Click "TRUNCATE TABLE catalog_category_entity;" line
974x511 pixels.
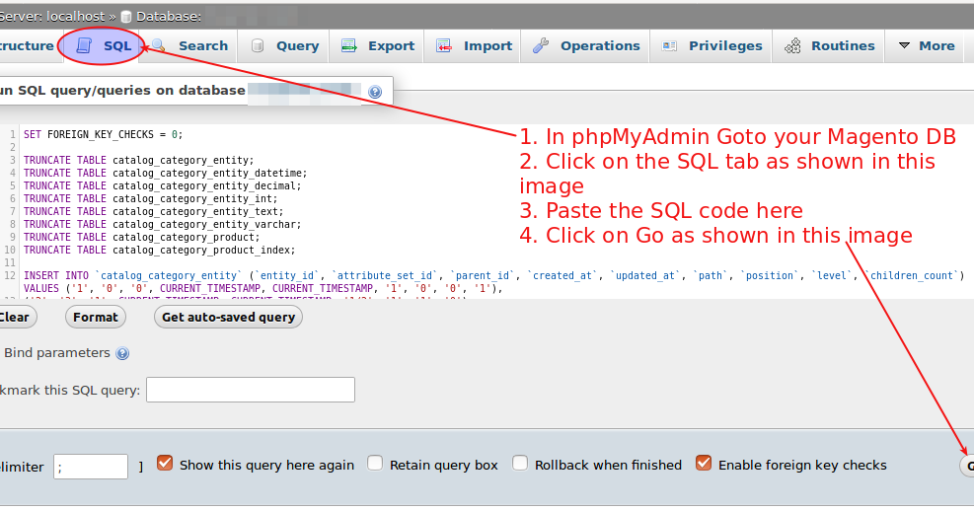(138, 160)
